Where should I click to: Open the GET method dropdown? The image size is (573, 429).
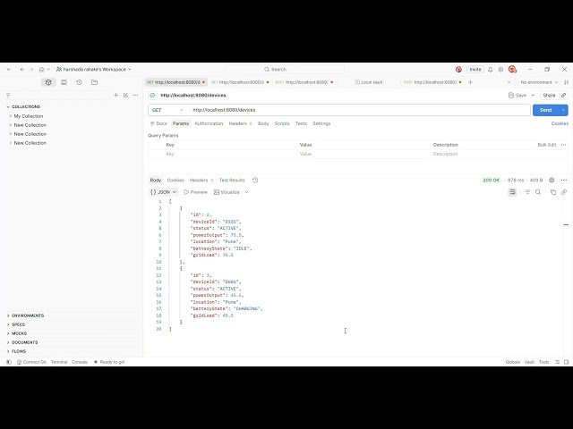pyautogui.click(x=168, y=110)
